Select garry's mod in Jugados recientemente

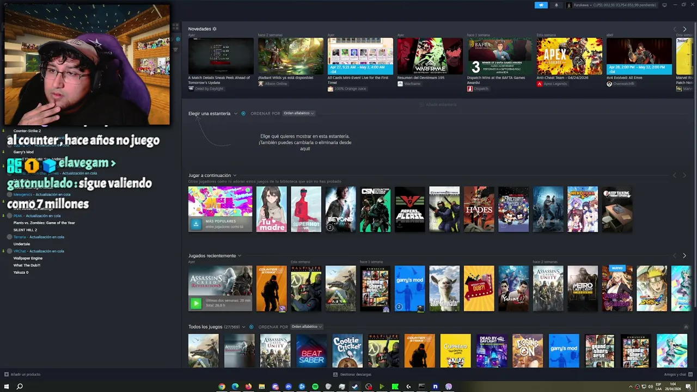pyautogui.click(x=409, y=289)
